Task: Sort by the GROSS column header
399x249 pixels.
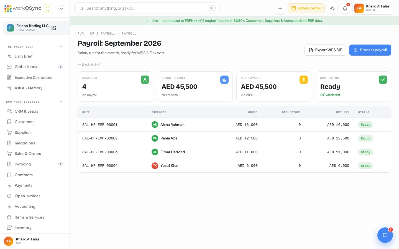Action: pyautogui.click(x=253, y=112)
